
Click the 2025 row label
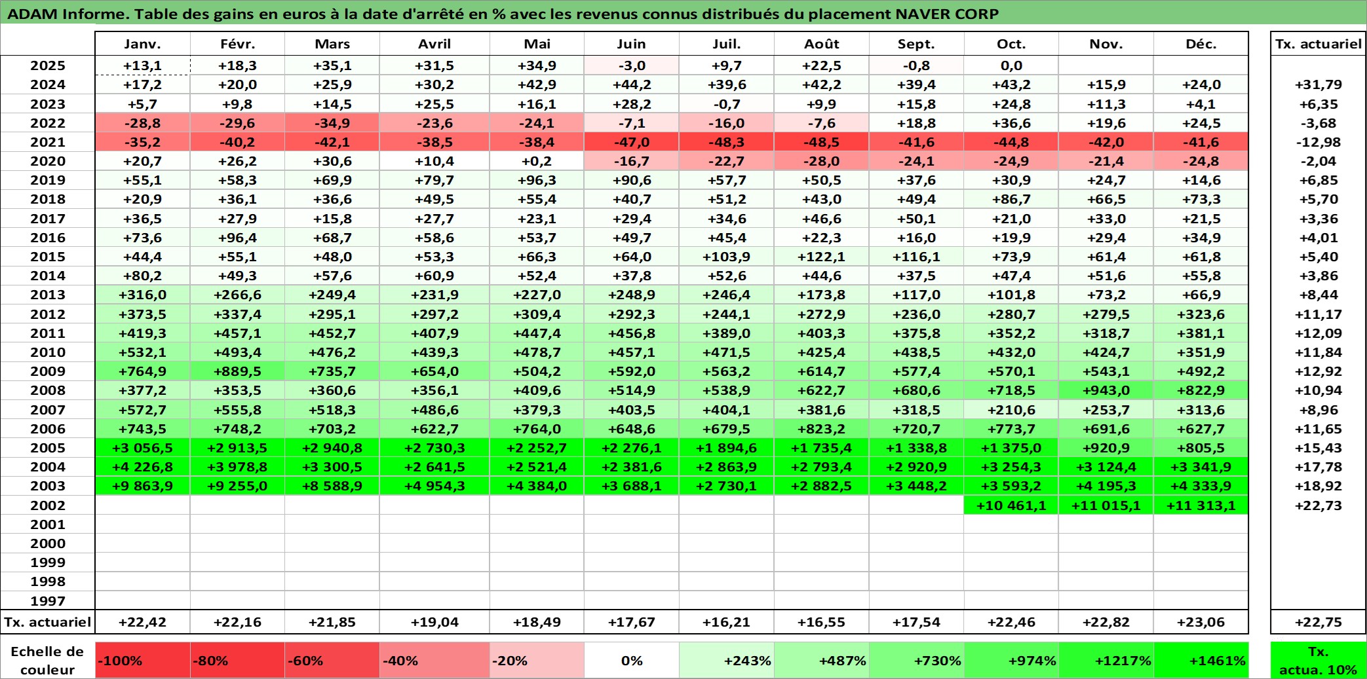(x=48, y=65)
